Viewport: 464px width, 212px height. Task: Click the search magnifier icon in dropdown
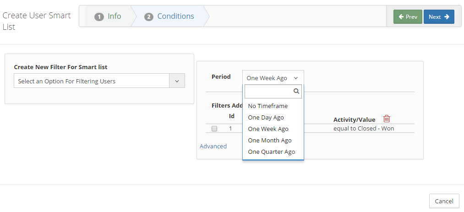click(296, 92)
